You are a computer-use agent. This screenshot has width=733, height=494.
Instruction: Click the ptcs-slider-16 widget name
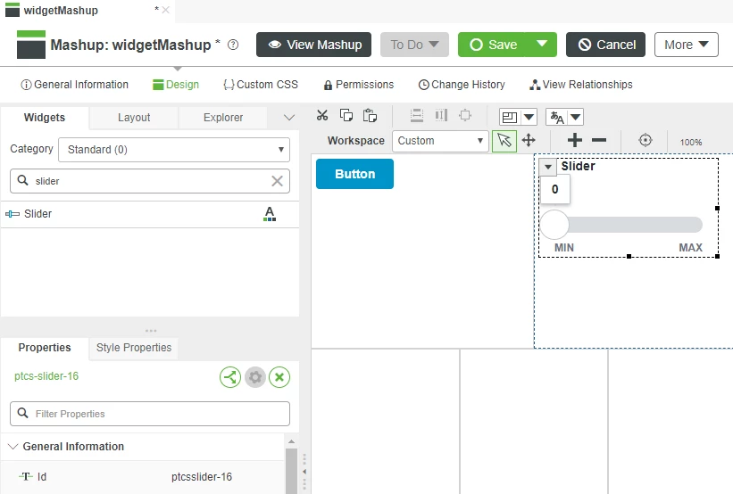click(46, 376)
